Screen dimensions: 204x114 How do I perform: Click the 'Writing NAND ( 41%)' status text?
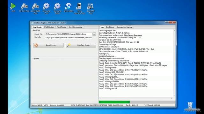40,105
